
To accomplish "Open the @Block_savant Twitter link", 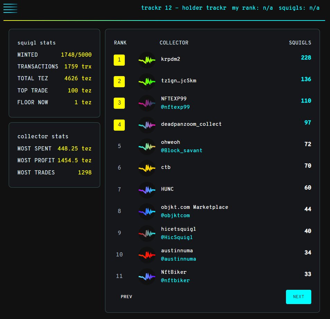I will (182, 150).
